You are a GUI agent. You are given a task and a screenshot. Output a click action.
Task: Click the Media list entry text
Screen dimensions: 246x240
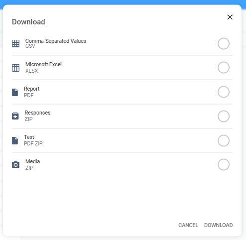coord(33,161)
